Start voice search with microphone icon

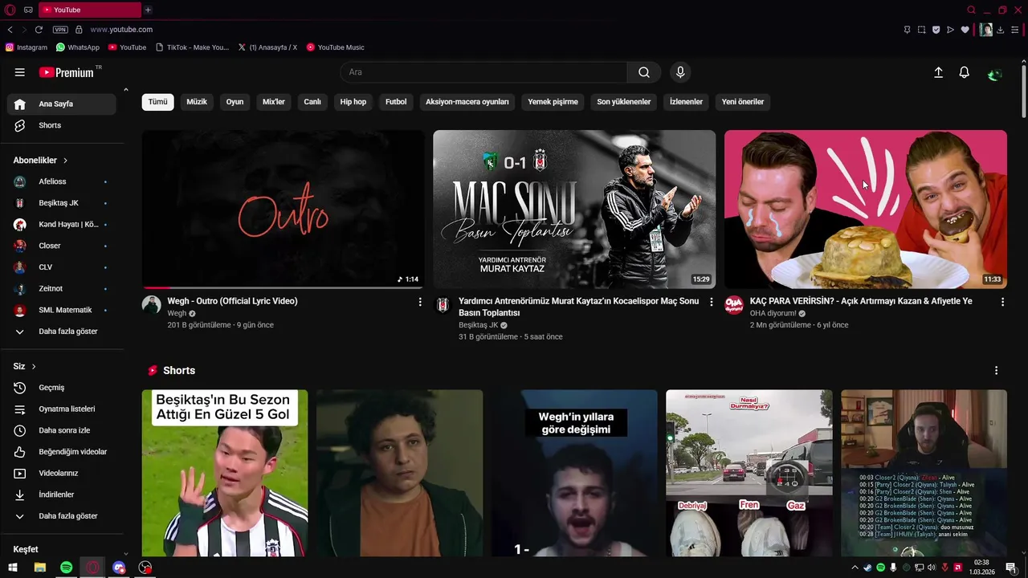(680, 72)
